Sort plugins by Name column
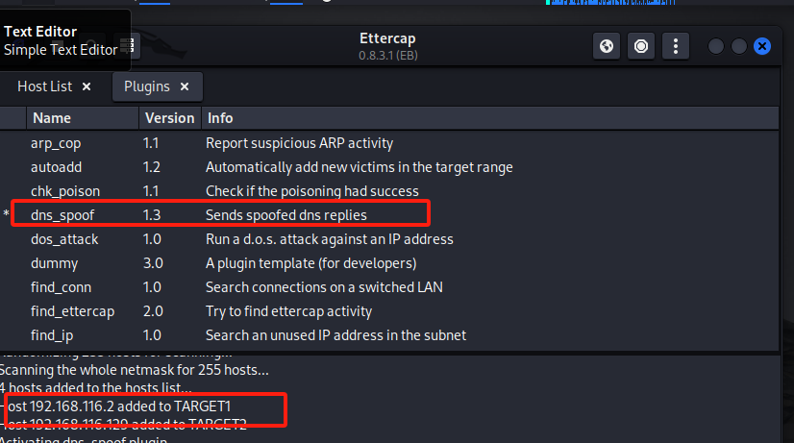The image size is (794, 443). [x=52, y=118]
